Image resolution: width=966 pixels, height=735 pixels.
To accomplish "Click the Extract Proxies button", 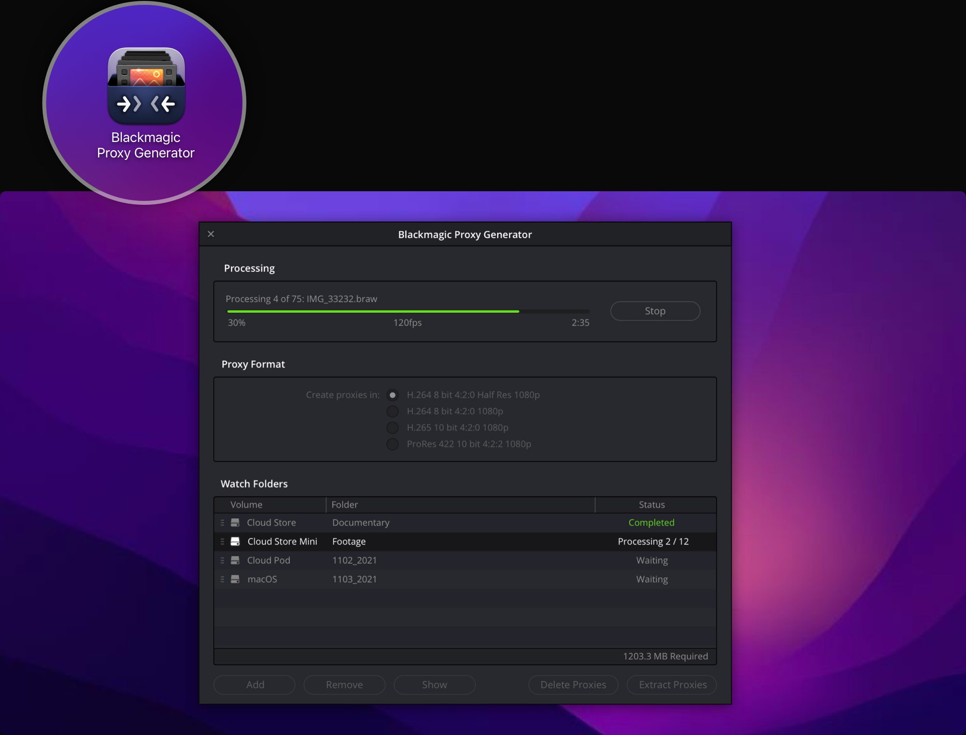I will [672, 685].
